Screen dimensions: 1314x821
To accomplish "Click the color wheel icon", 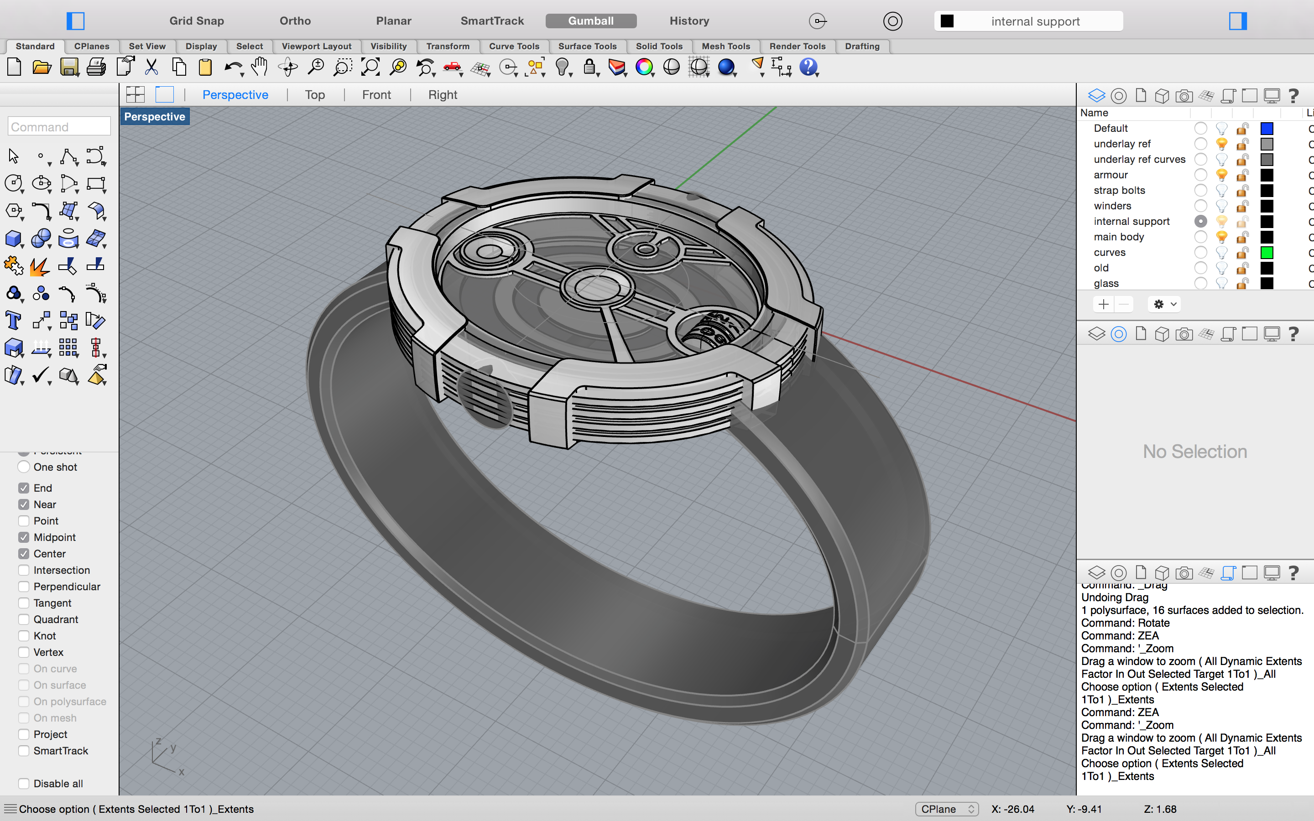I will (644, 68).
